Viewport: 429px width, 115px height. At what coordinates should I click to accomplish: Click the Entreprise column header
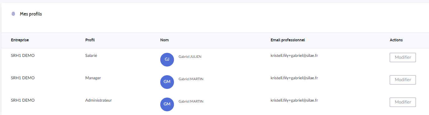20,40
